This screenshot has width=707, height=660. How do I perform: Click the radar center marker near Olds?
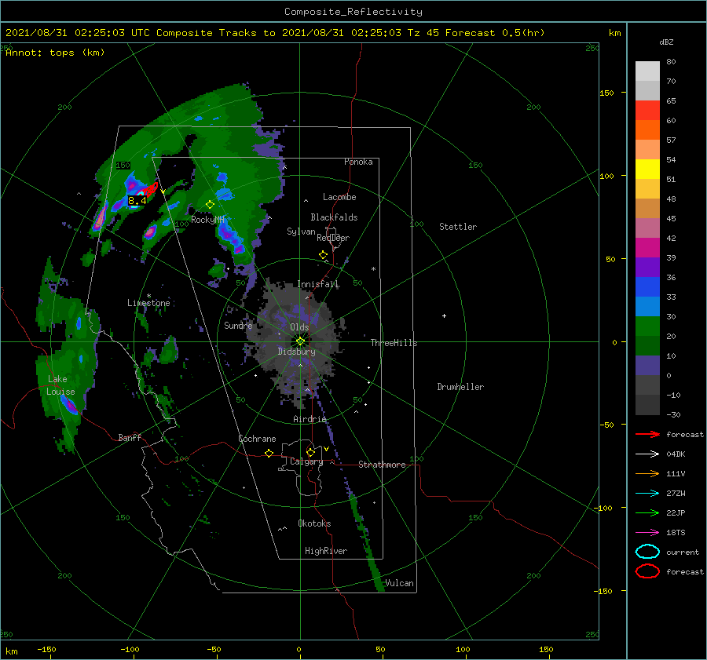click(x=300, y=341)
